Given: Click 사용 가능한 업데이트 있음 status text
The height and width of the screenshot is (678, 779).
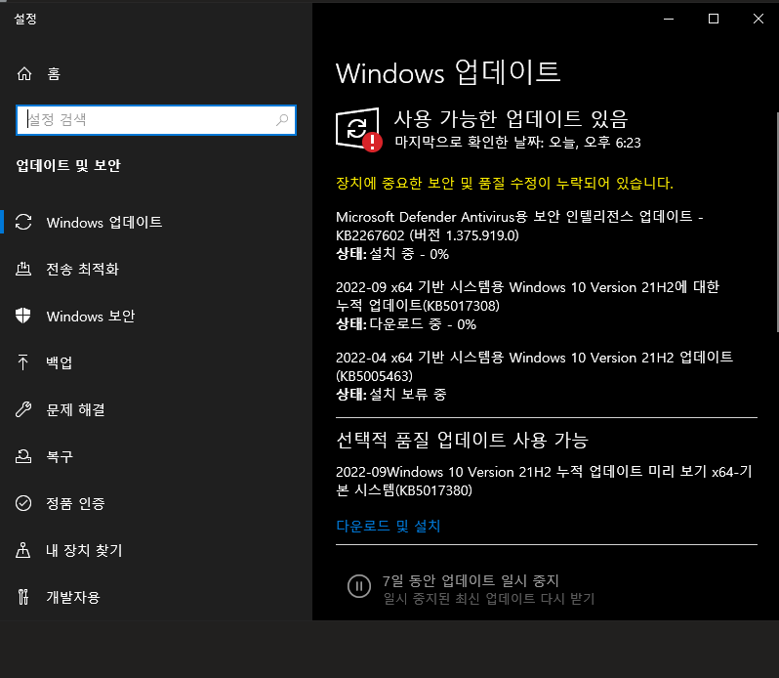Looking at the screenshot, I should coord(512,119).
